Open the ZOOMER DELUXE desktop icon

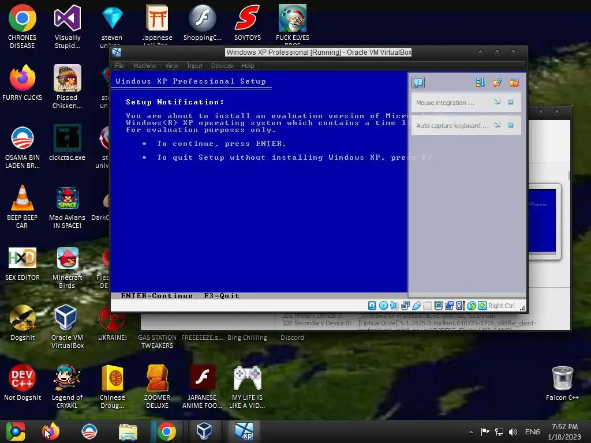[157, 386]
